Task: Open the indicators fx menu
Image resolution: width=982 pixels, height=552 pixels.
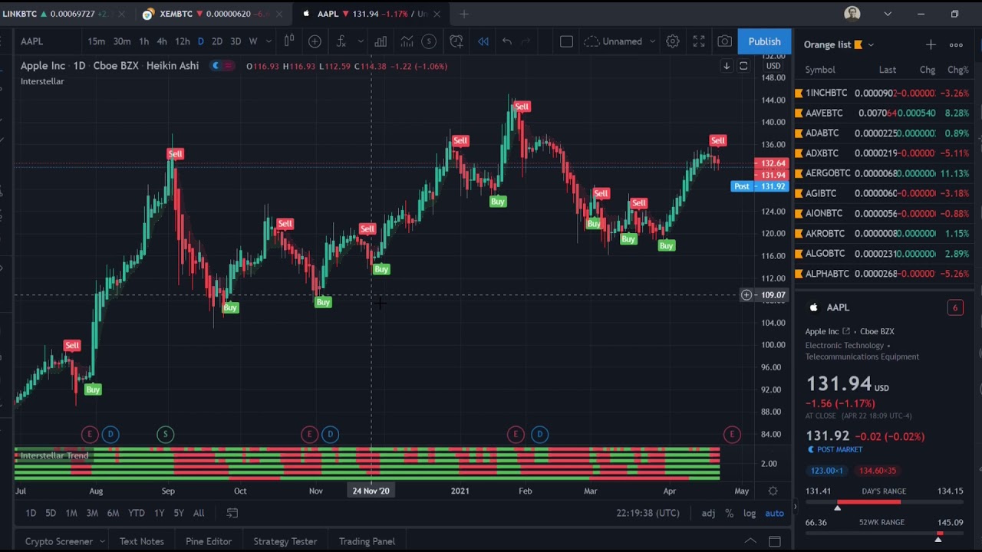Action: (x=341, y=41)
